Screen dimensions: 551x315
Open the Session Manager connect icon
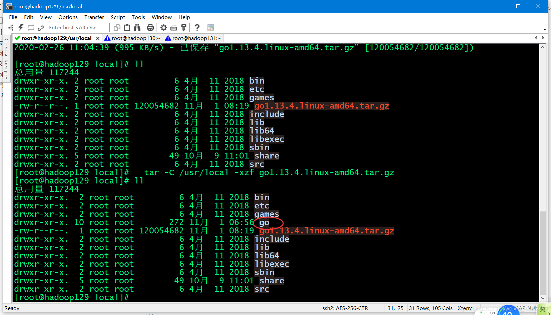point(11,28)
